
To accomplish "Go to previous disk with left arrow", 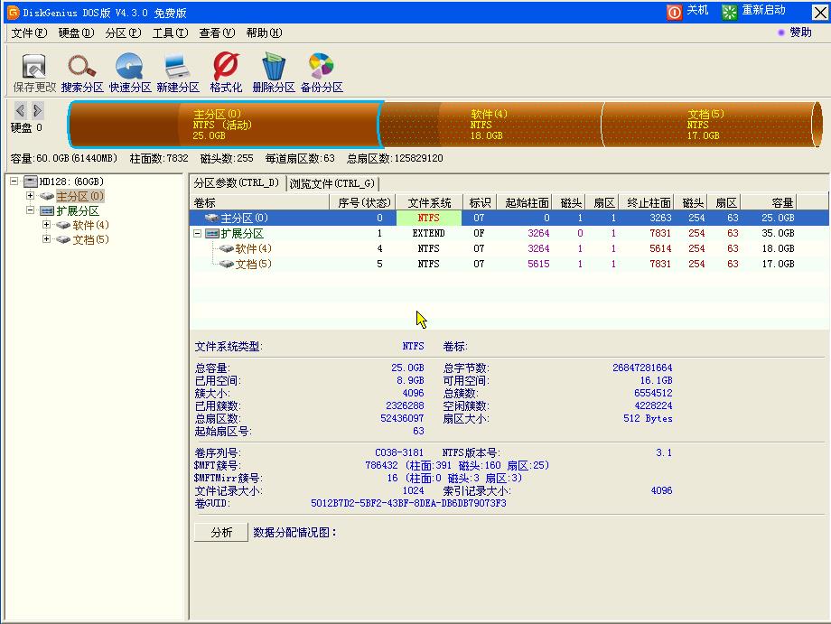I will tap(20, 110).
